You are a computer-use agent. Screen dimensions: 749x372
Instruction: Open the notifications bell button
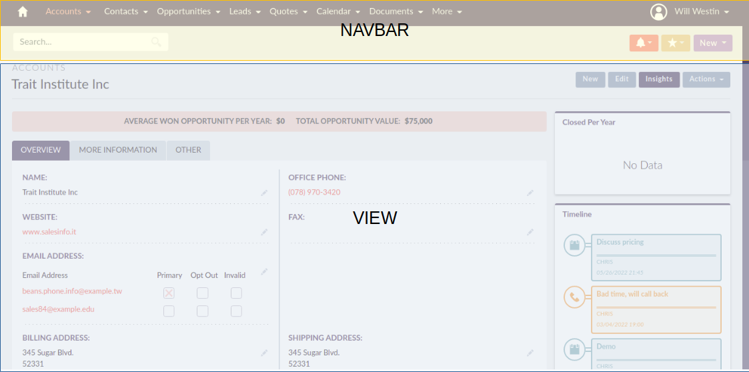(644, 43)
